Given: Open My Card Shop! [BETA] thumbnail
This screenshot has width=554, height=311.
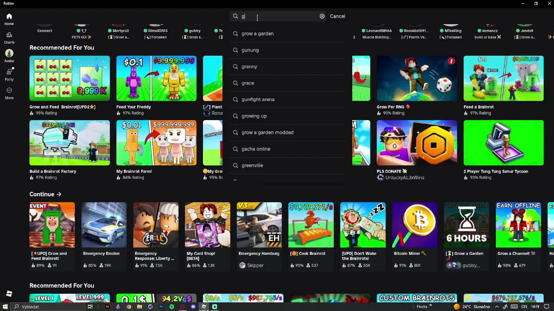Looking at the screenshot, I should pyautogui.click(x=208, y=225).
